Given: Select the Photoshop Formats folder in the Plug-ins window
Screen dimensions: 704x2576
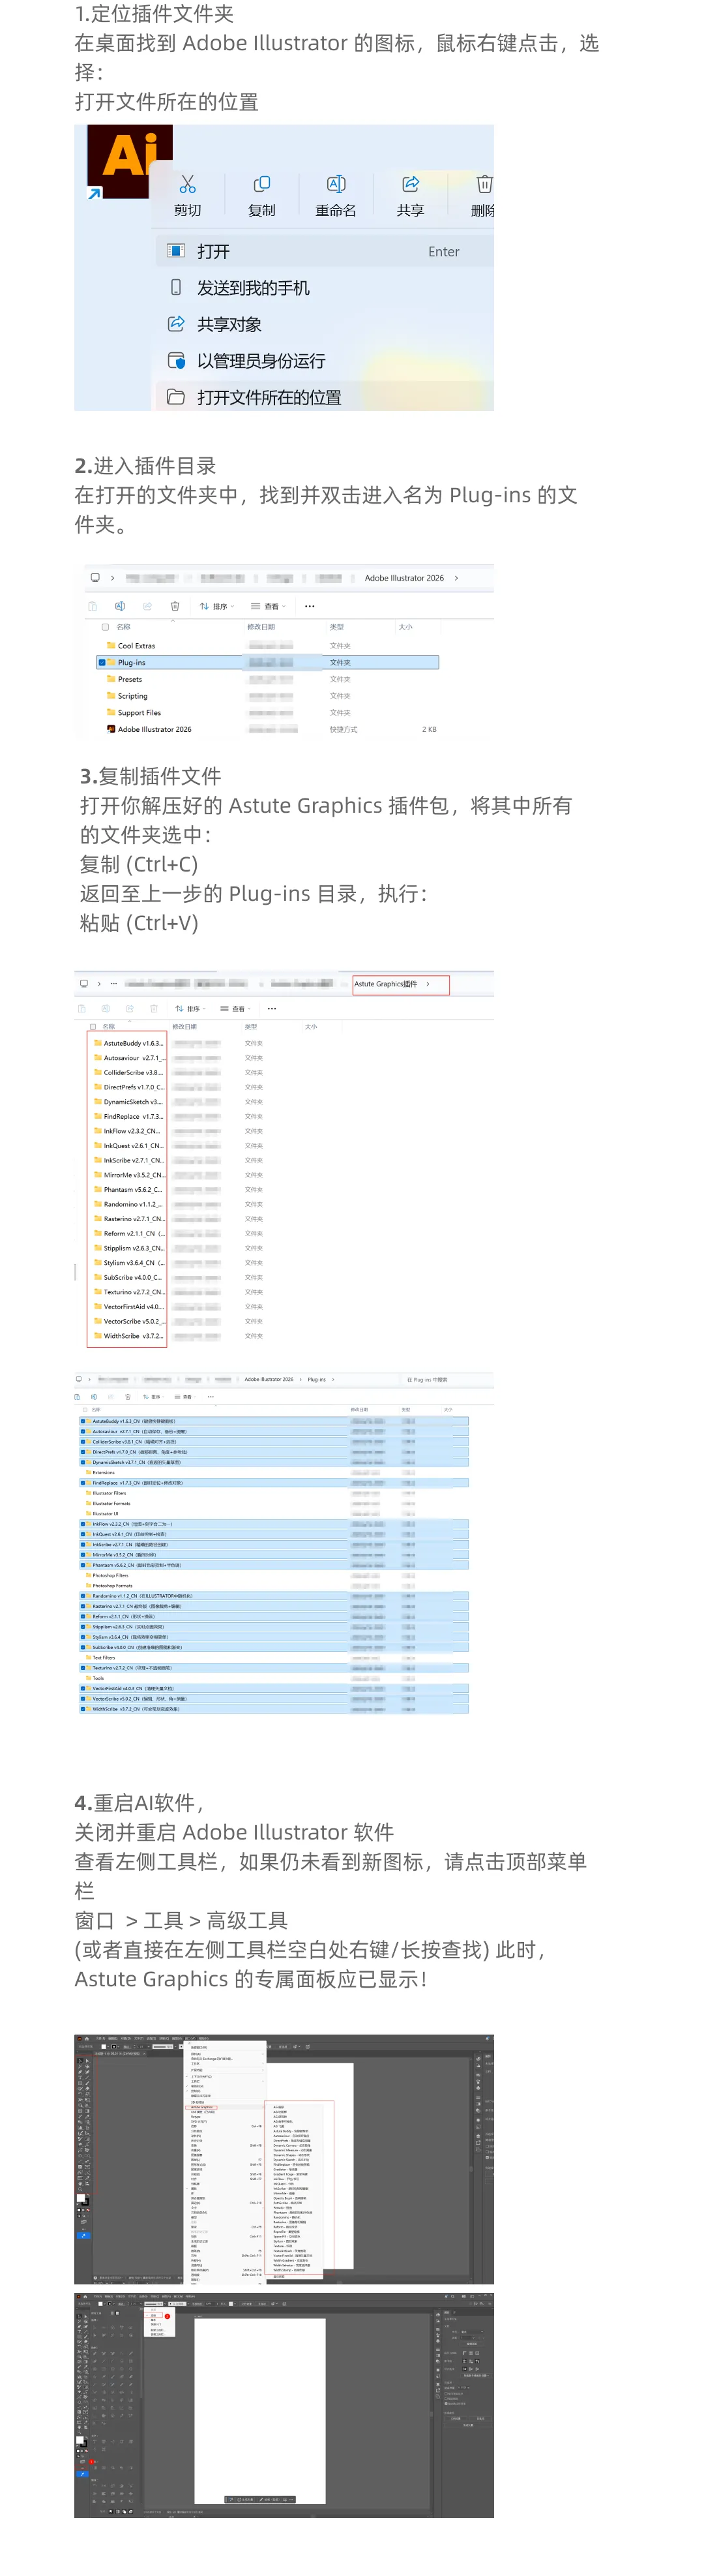Looking at the screenshot, I should [110, 1586].
